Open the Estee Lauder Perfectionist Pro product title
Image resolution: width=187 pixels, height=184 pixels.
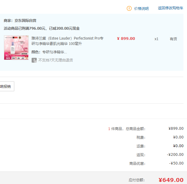coord(67,41)
